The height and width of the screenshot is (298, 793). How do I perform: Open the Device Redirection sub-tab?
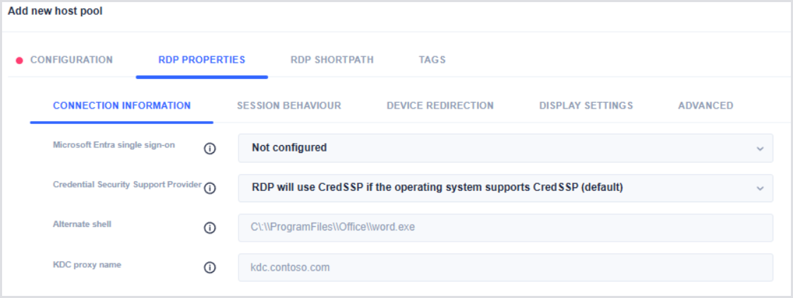coord(440,106)
